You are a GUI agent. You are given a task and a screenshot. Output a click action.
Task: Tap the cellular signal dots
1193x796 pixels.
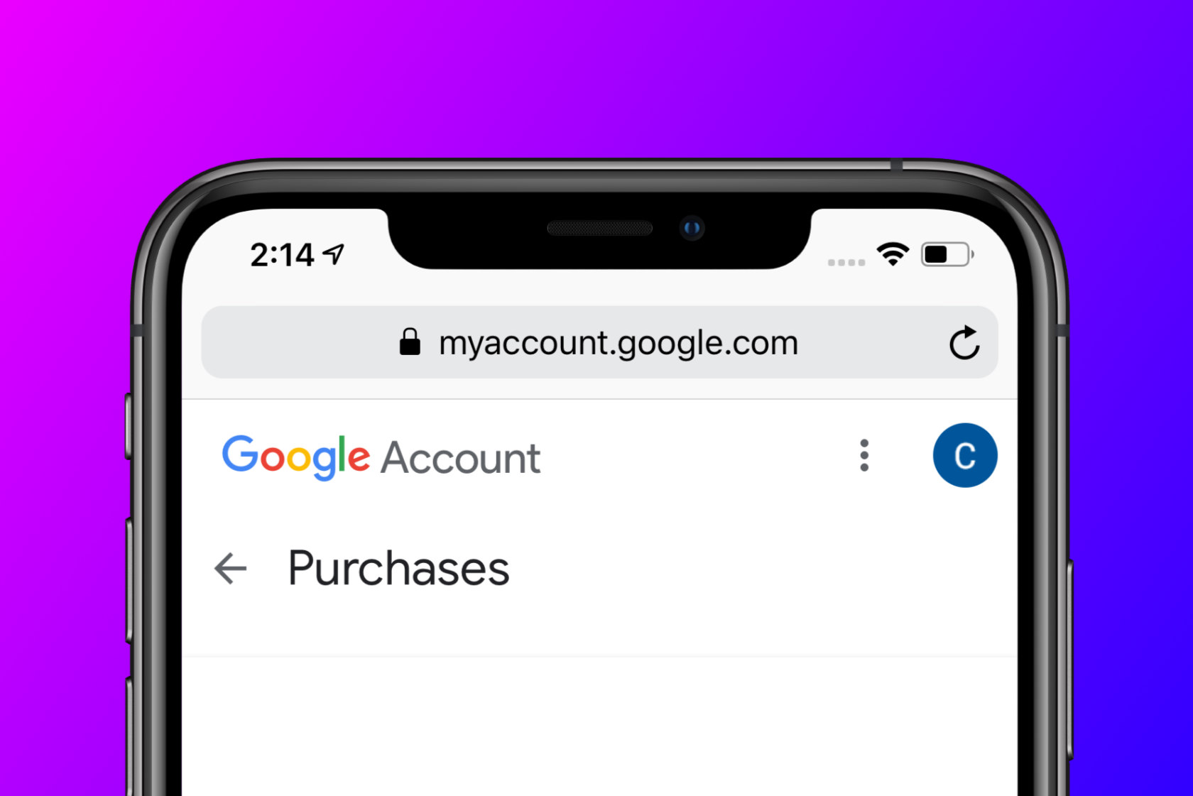click(x=846, y=262)
